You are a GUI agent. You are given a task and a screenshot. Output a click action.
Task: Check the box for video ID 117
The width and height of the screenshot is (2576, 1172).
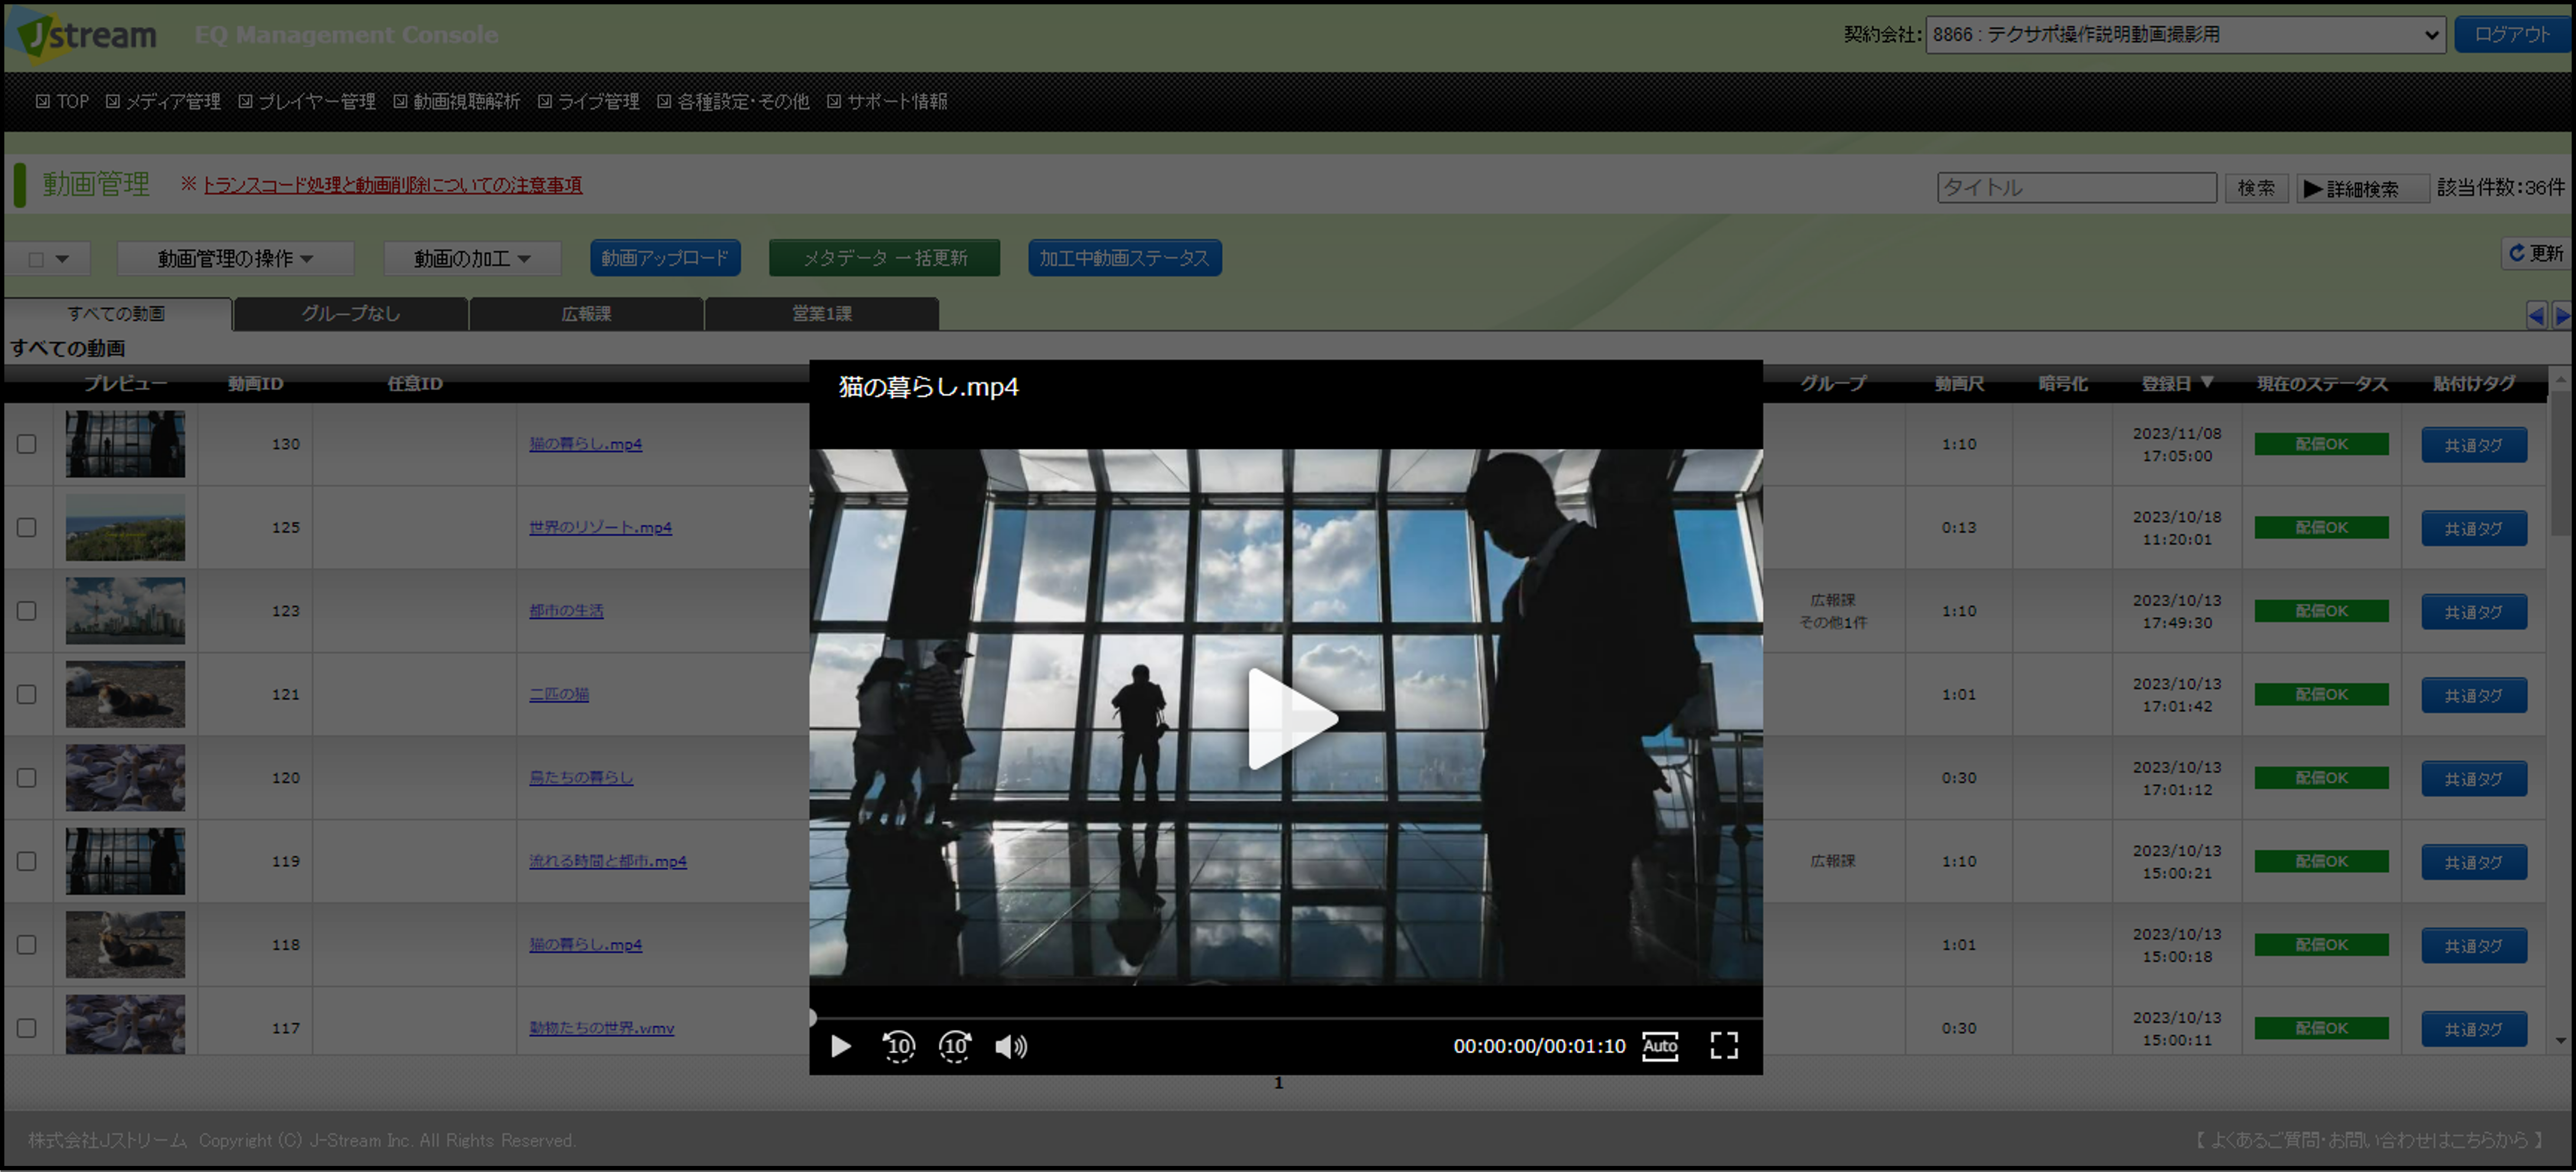[27, 1028]
